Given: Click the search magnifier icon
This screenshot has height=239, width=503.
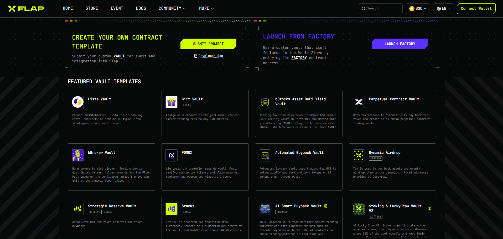Looking at the screenshot, I should (364, 9).
